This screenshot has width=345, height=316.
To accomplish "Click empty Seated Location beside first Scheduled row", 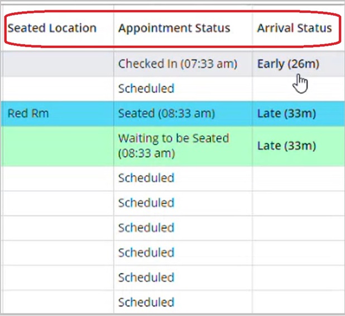I will 56,88.
